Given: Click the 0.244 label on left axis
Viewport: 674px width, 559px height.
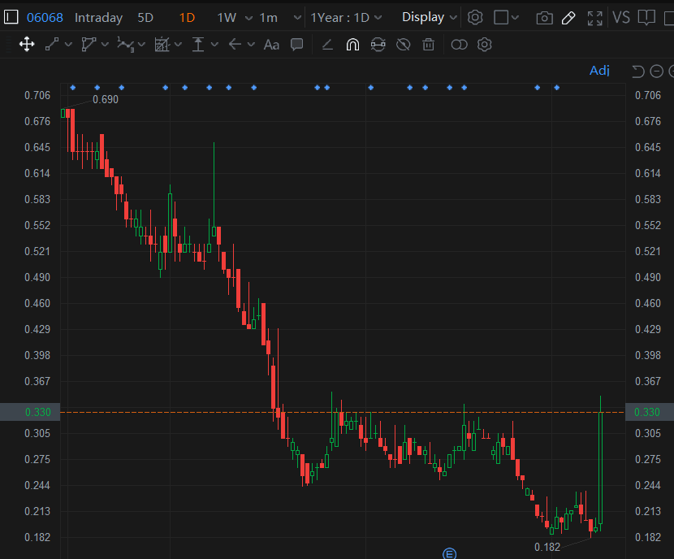Looking at the screenshot, I should tap(37, 486).
